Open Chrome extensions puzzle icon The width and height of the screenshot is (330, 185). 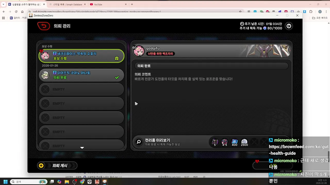pyautogui.click(x=311, y=12)
